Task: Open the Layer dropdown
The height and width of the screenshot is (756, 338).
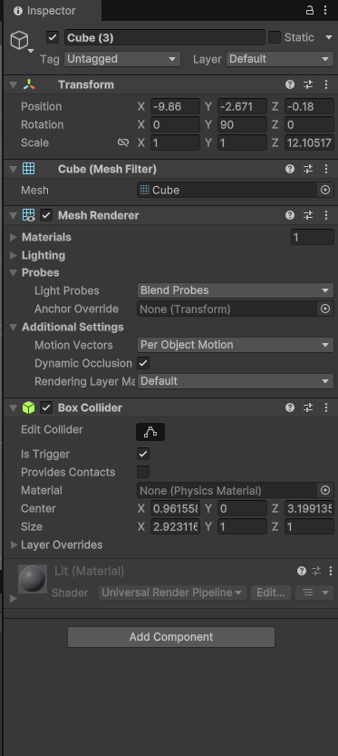Action: click(280, 59)
